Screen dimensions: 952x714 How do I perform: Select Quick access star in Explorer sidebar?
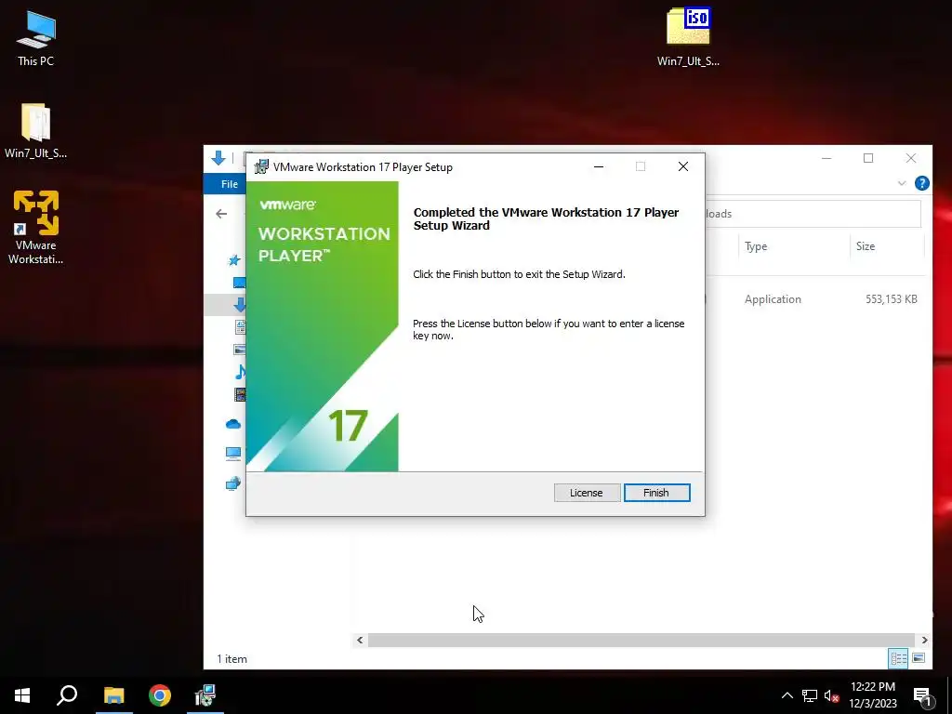click(x=233, y=260)
